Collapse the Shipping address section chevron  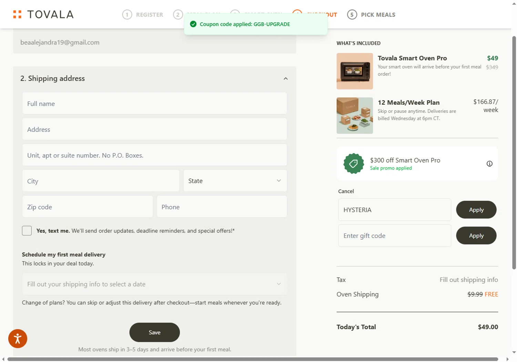tap(286, 79)
